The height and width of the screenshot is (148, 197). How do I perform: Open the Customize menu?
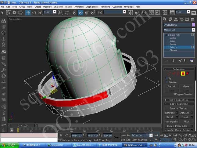(117, 7)
